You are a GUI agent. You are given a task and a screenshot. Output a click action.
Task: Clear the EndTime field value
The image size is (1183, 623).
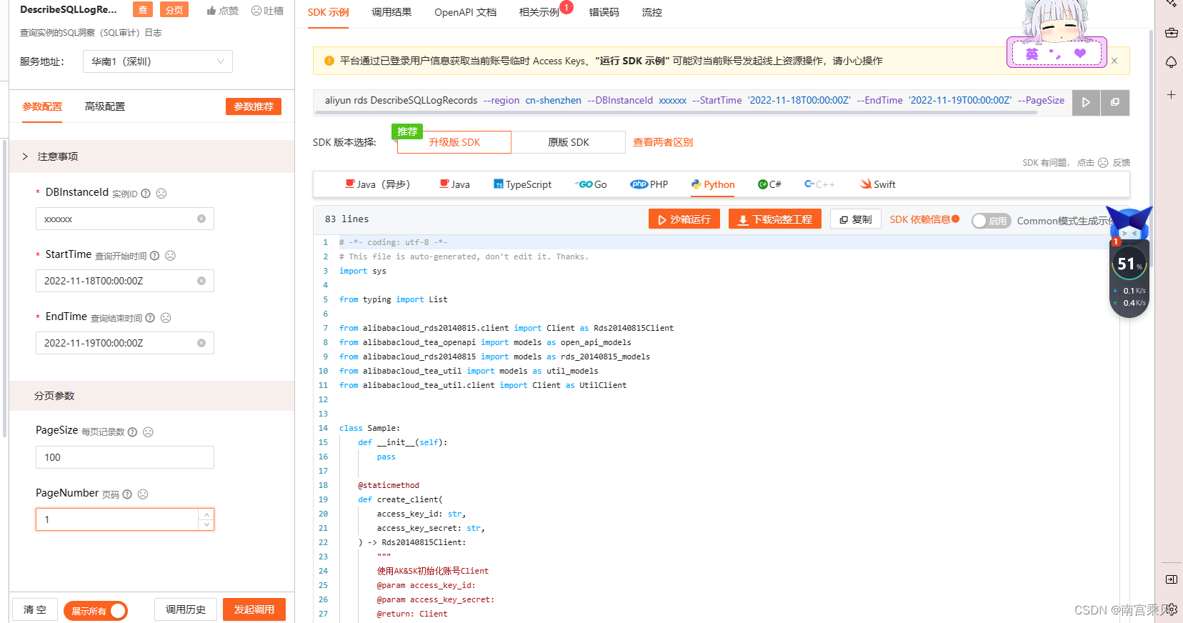click(x=201, y=343)
